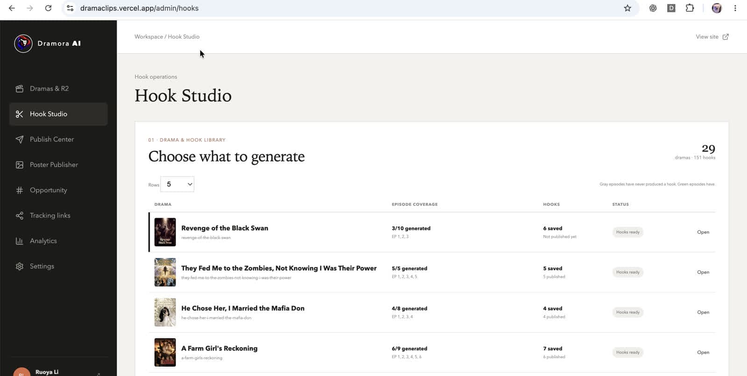
Task: Click the Ruoya Li user profile
Action: (58, 371)
